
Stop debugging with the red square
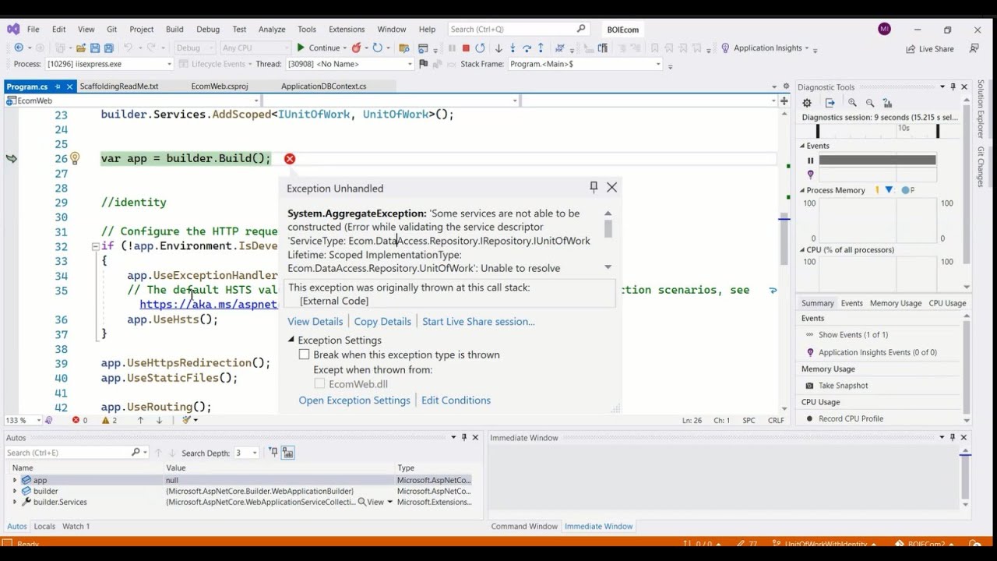tap(466, 48)
